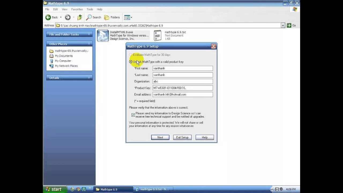Open the Views icon in the toolbar
343x193 pixels.
click(127, 17)
